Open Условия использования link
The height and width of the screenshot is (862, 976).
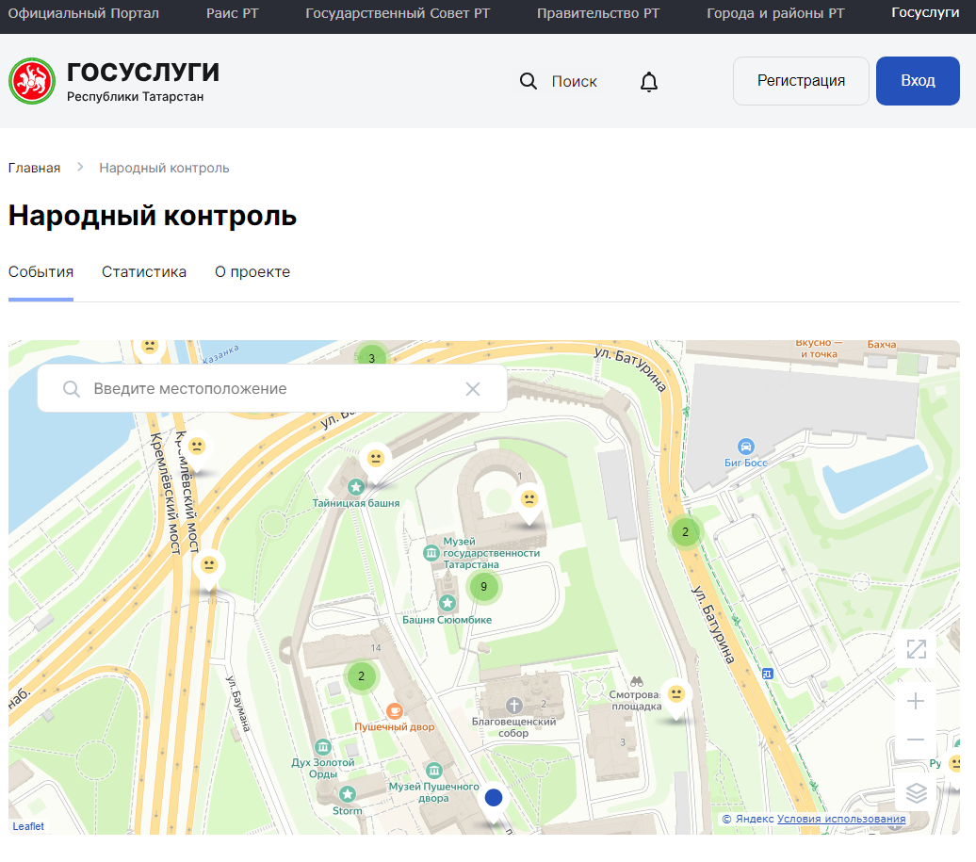tap(841, 820)
